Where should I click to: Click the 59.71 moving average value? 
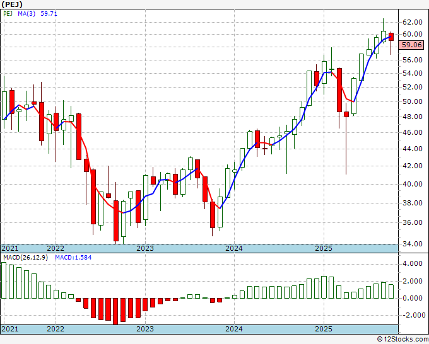[49, 13]
